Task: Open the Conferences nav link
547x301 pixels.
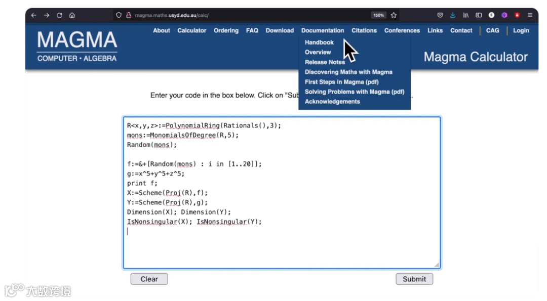Action: pyautogui.click(x=402, y=31)
